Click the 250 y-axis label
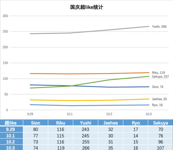 tap(5, 32)
